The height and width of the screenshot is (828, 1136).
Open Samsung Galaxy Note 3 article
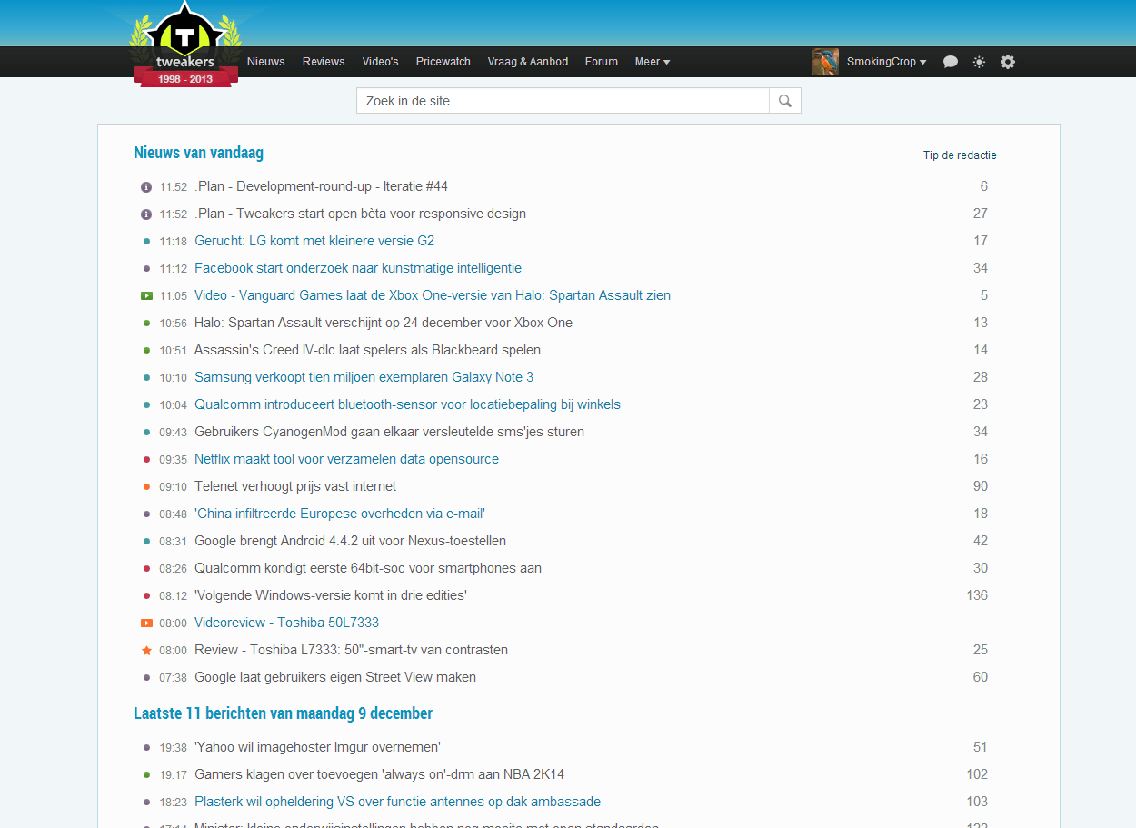coord(364,377)
